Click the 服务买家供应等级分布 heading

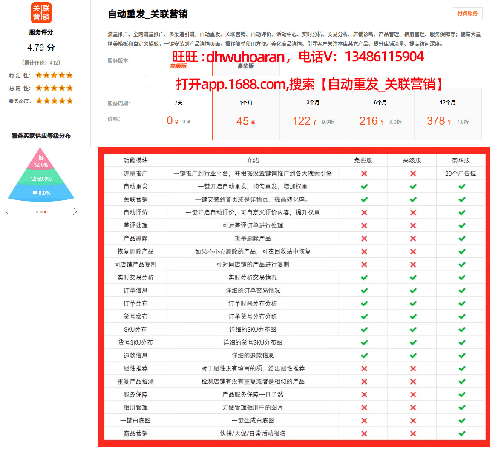41,136
